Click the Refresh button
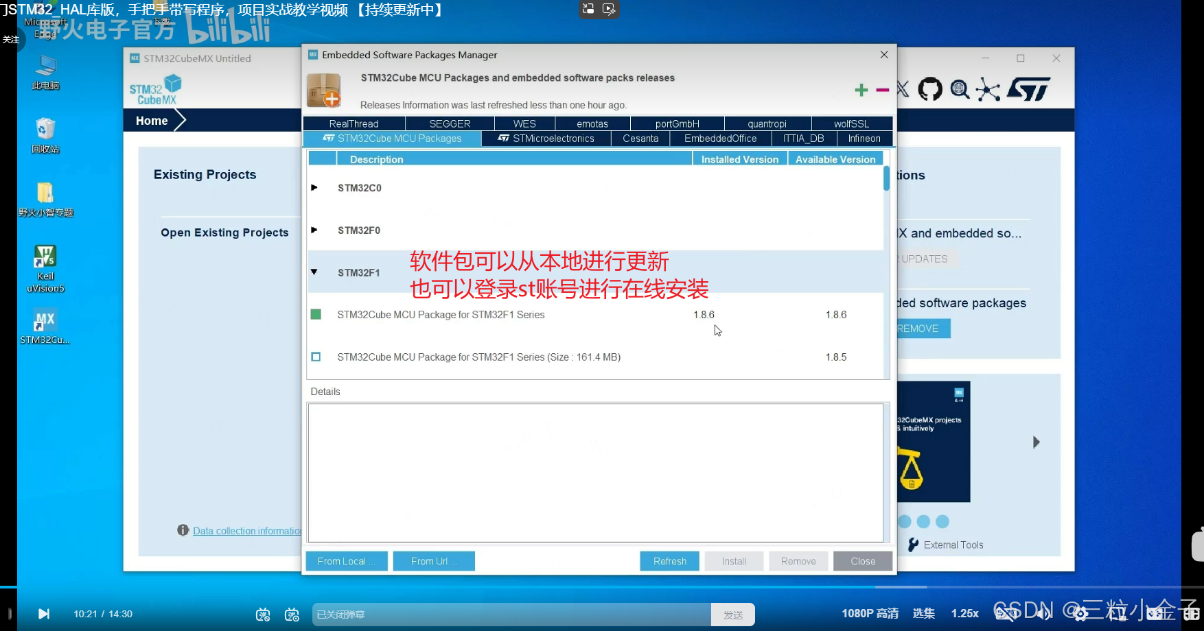This screenshot has width=1204, height=631. tap(670, 561)
